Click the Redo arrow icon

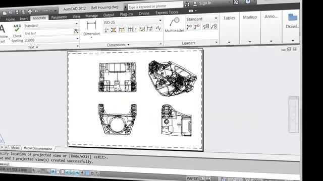point(46,11)
